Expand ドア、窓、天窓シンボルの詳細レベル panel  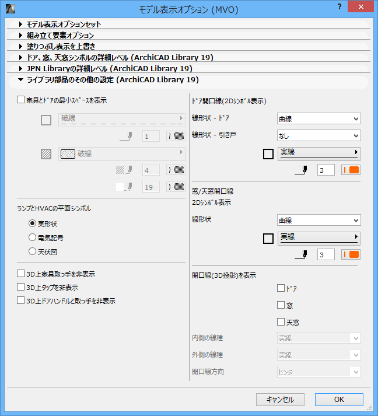20,57
